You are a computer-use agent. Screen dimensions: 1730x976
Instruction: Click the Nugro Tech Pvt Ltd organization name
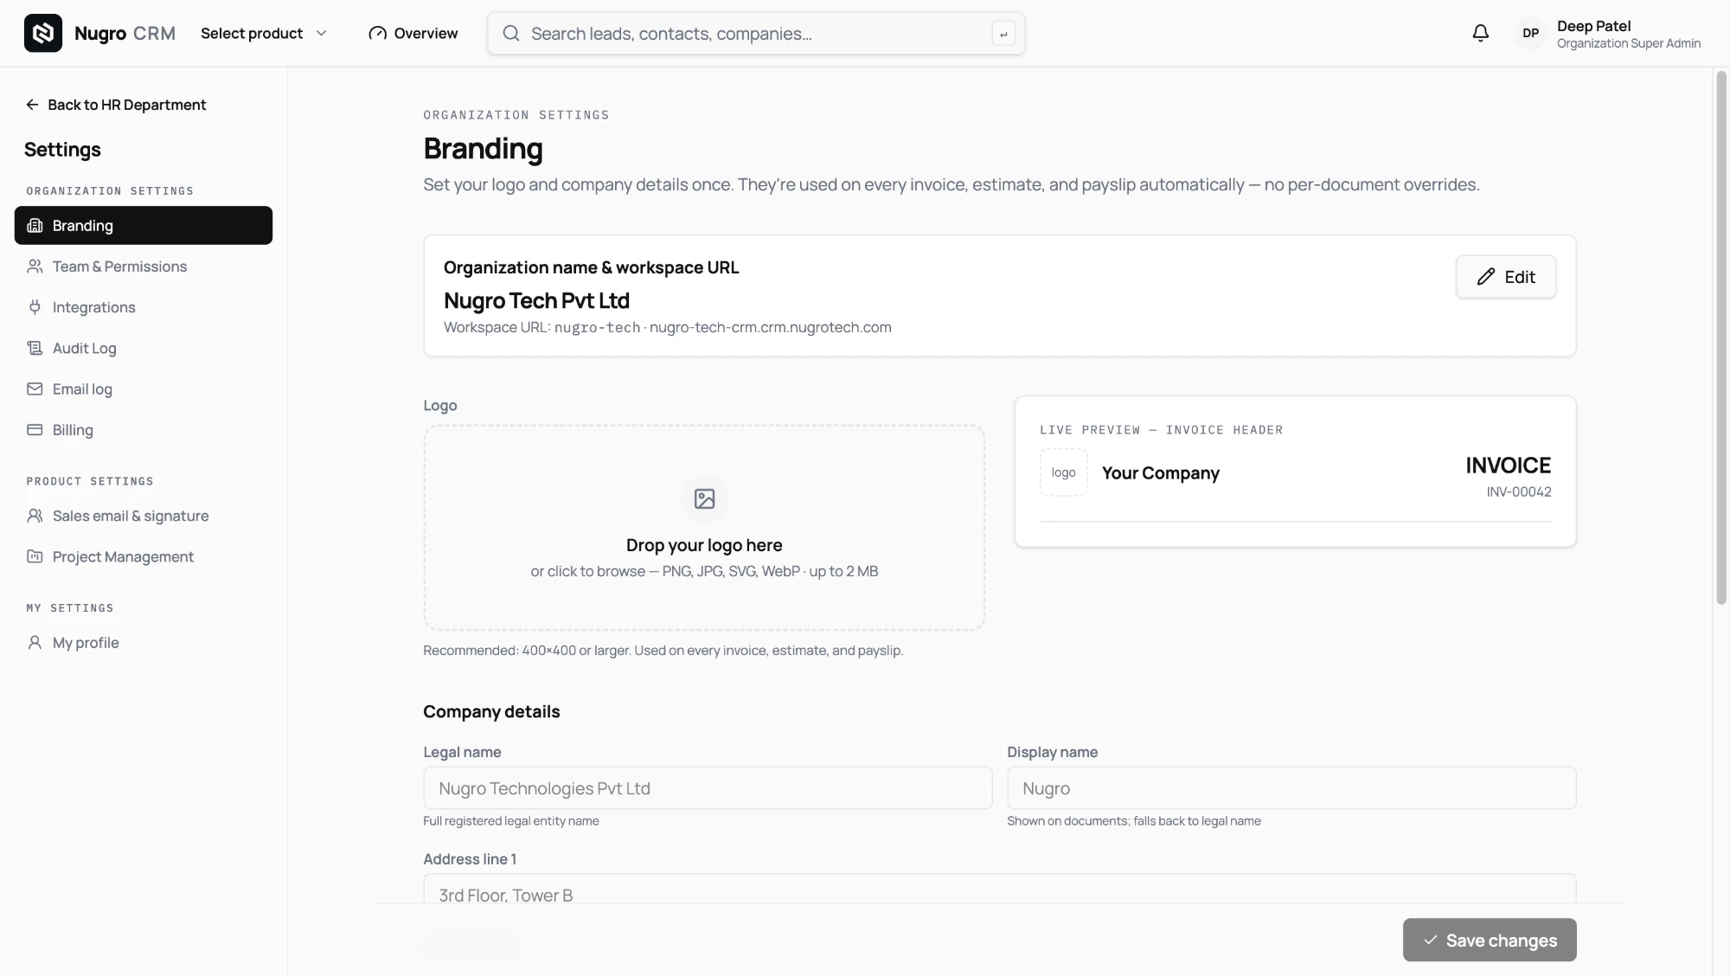[536, 300]
